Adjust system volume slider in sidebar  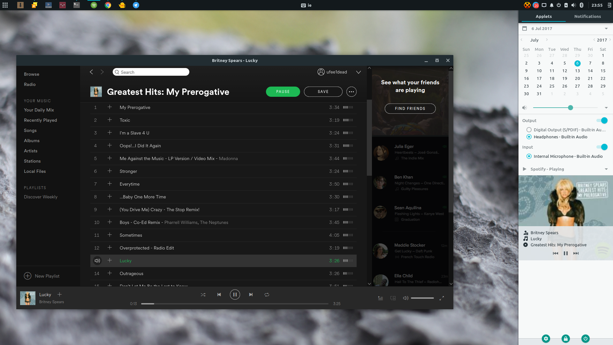[565, 108]
